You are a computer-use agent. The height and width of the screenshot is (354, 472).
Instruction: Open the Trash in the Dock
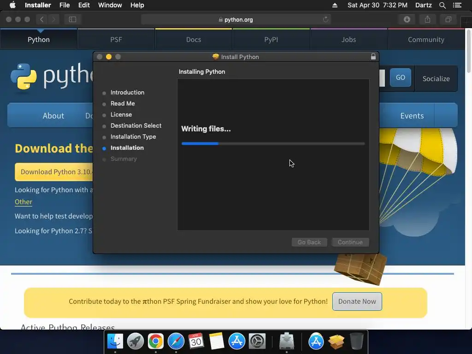point(356,342)
